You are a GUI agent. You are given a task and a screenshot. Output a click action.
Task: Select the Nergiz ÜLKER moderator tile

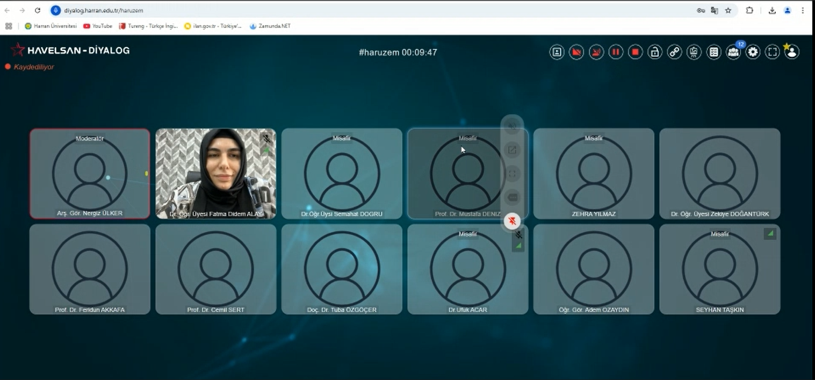[90, 174]
